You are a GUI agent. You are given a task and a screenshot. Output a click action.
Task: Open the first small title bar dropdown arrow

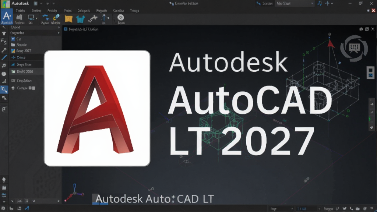point(41,4)
